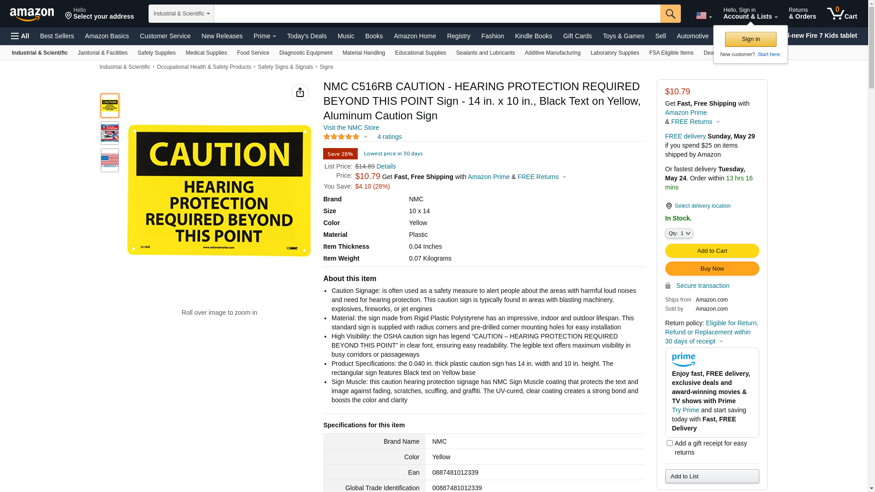Screen dimensions: 875x492
Task: Click in the search input field
Action: pyautogui.click(x=437, y=14)
